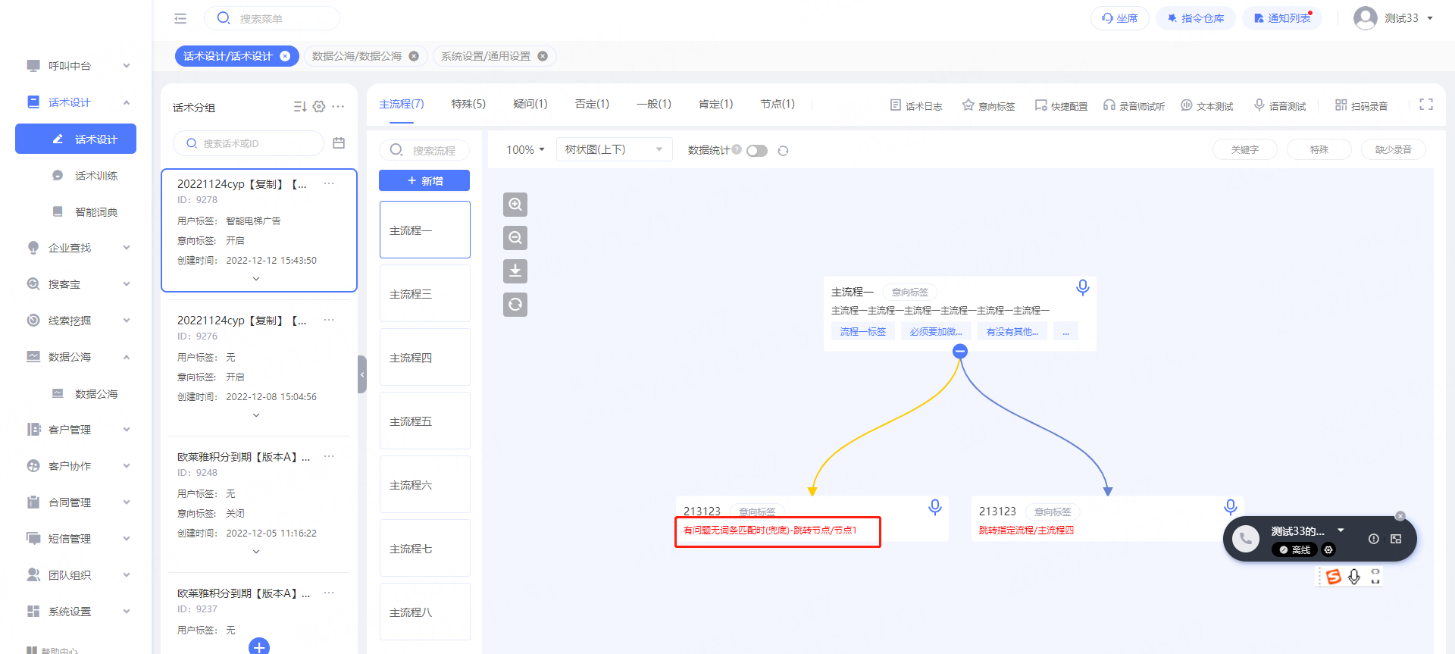The width and height of the screenshot is (1455, 654).
Task: Close the 系统设置/通用设置 page tab
Action: coord(543,56)
